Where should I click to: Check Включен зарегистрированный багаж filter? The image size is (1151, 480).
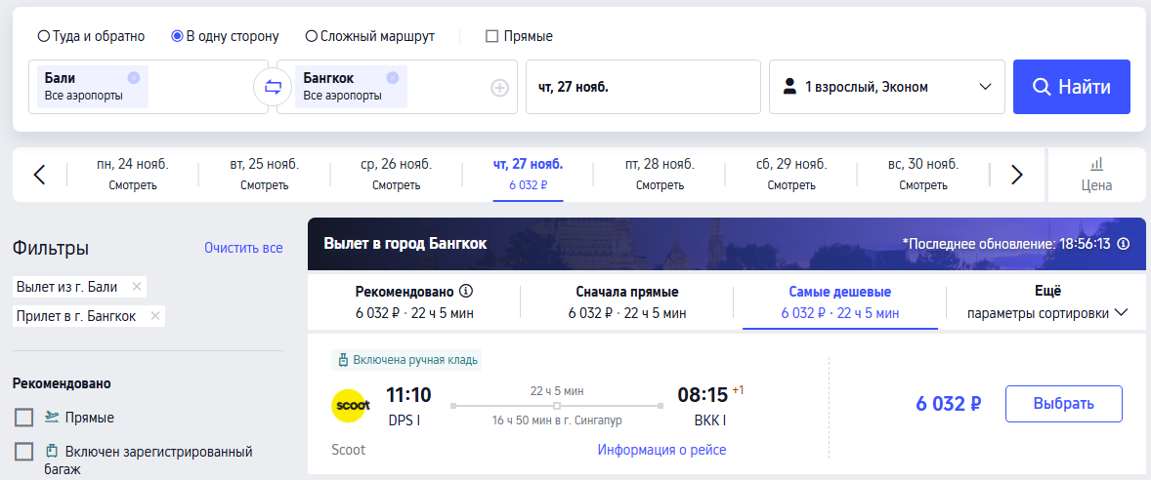point(24,452)
